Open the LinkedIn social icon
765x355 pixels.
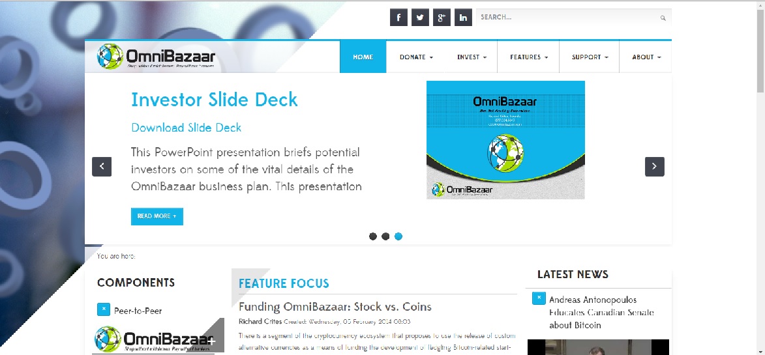pos(463,18)
